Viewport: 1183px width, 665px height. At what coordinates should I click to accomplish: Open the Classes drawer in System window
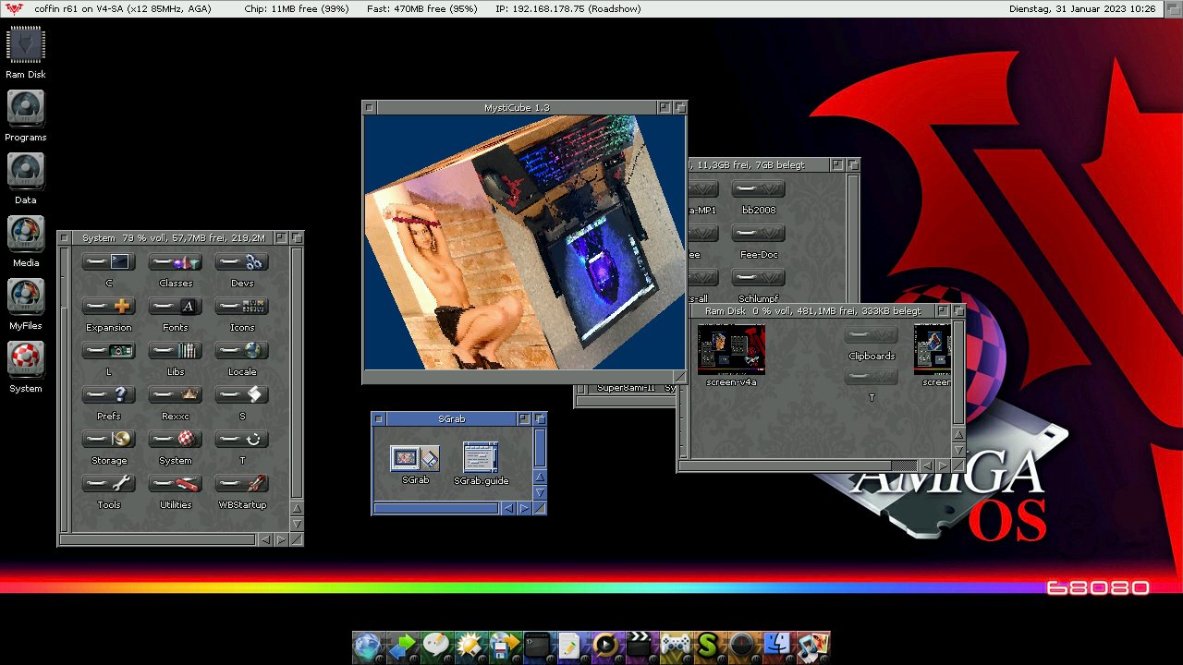(176, 262)
